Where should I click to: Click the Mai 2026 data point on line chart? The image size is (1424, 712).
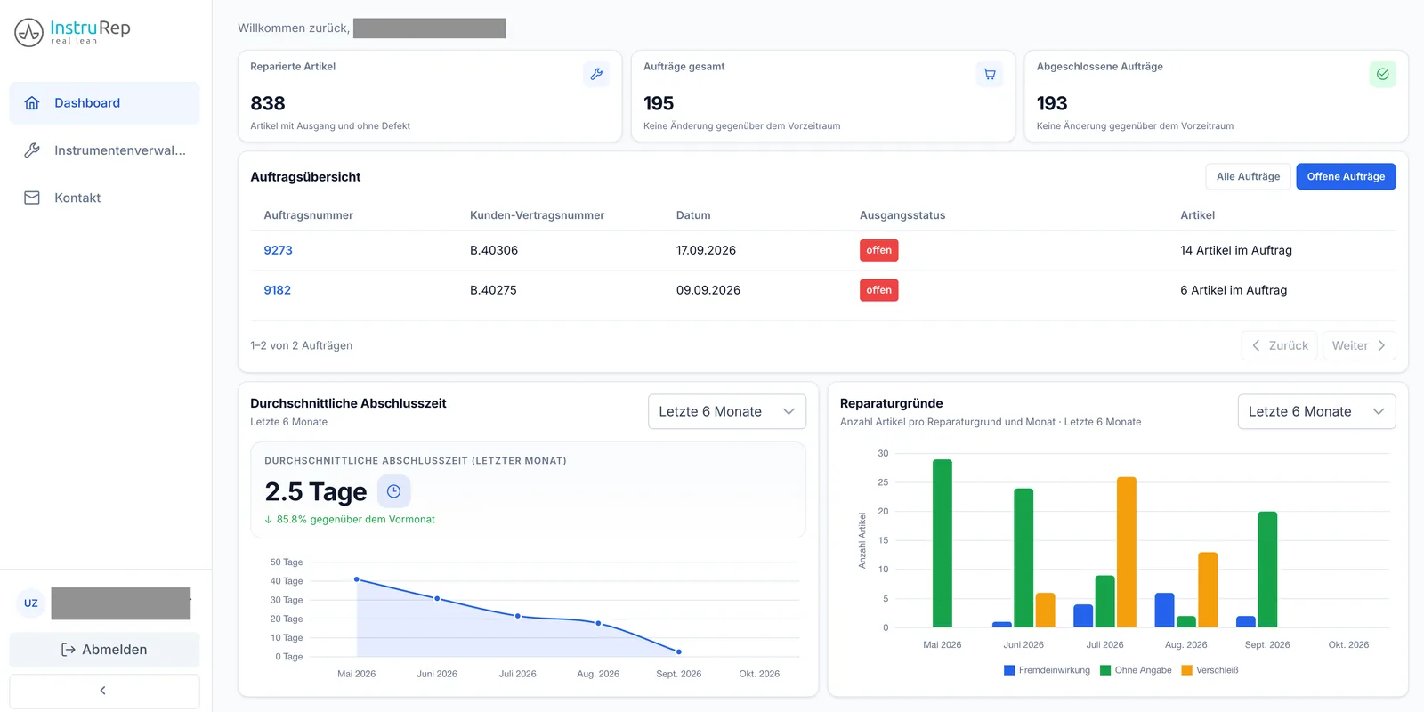[357, 579]
